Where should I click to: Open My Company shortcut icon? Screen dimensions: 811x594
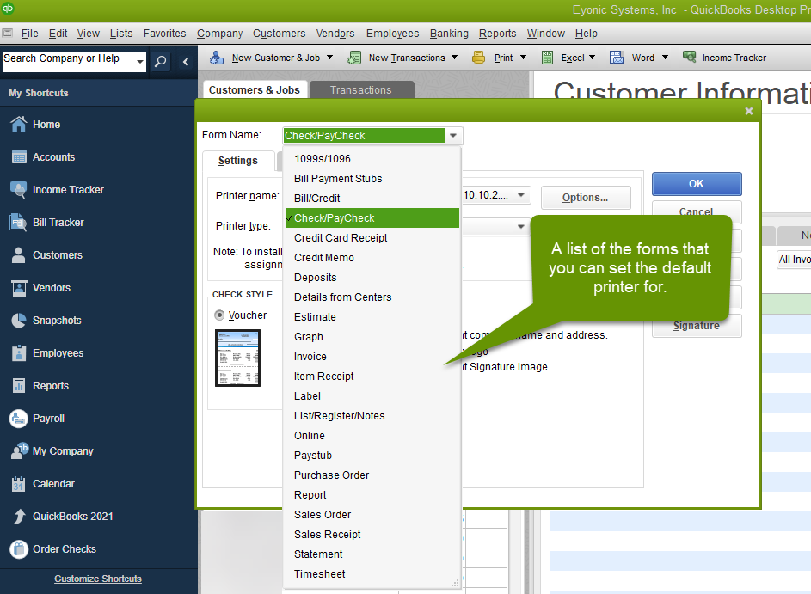(x=20, y=450)
